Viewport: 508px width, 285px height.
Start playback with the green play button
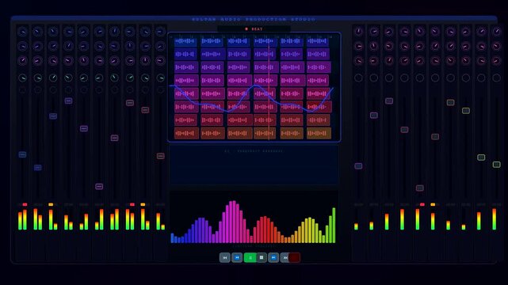(250, 257)
